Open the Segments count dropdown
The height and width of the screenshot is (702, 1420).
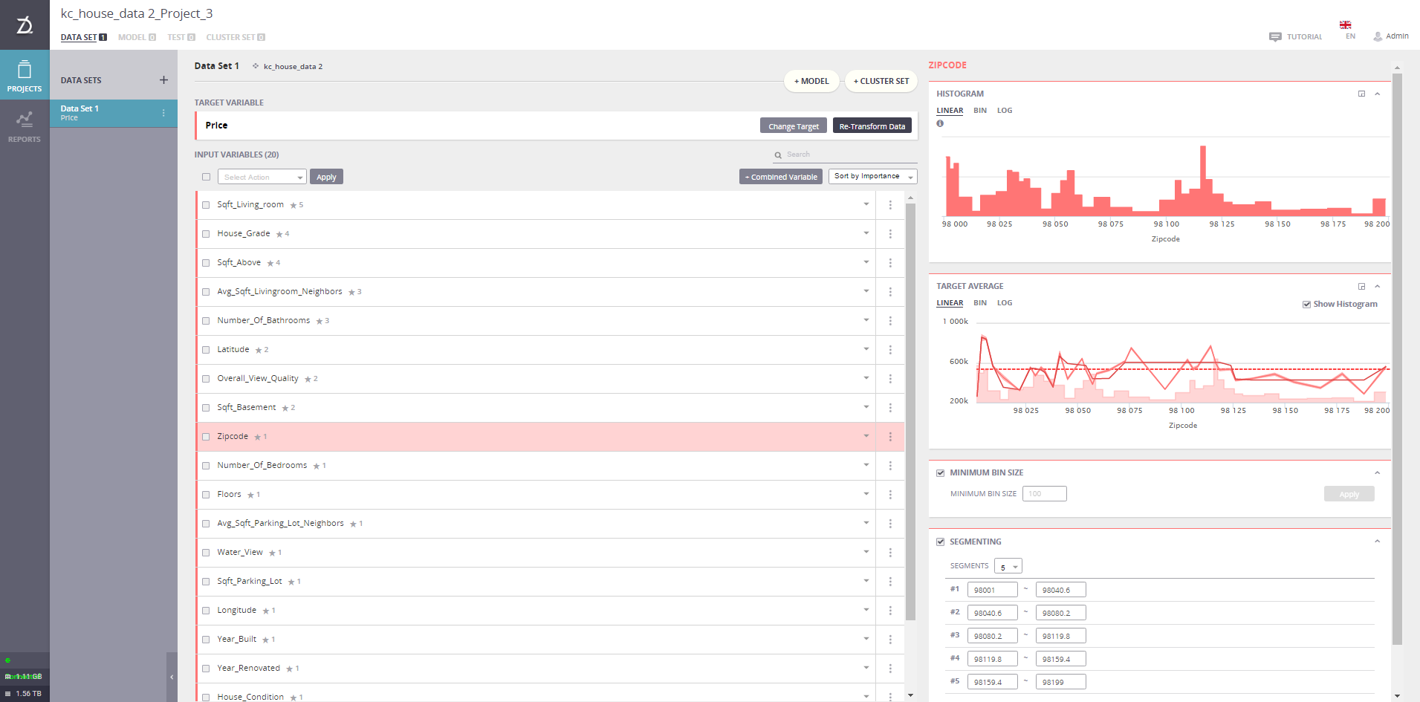1008,566
